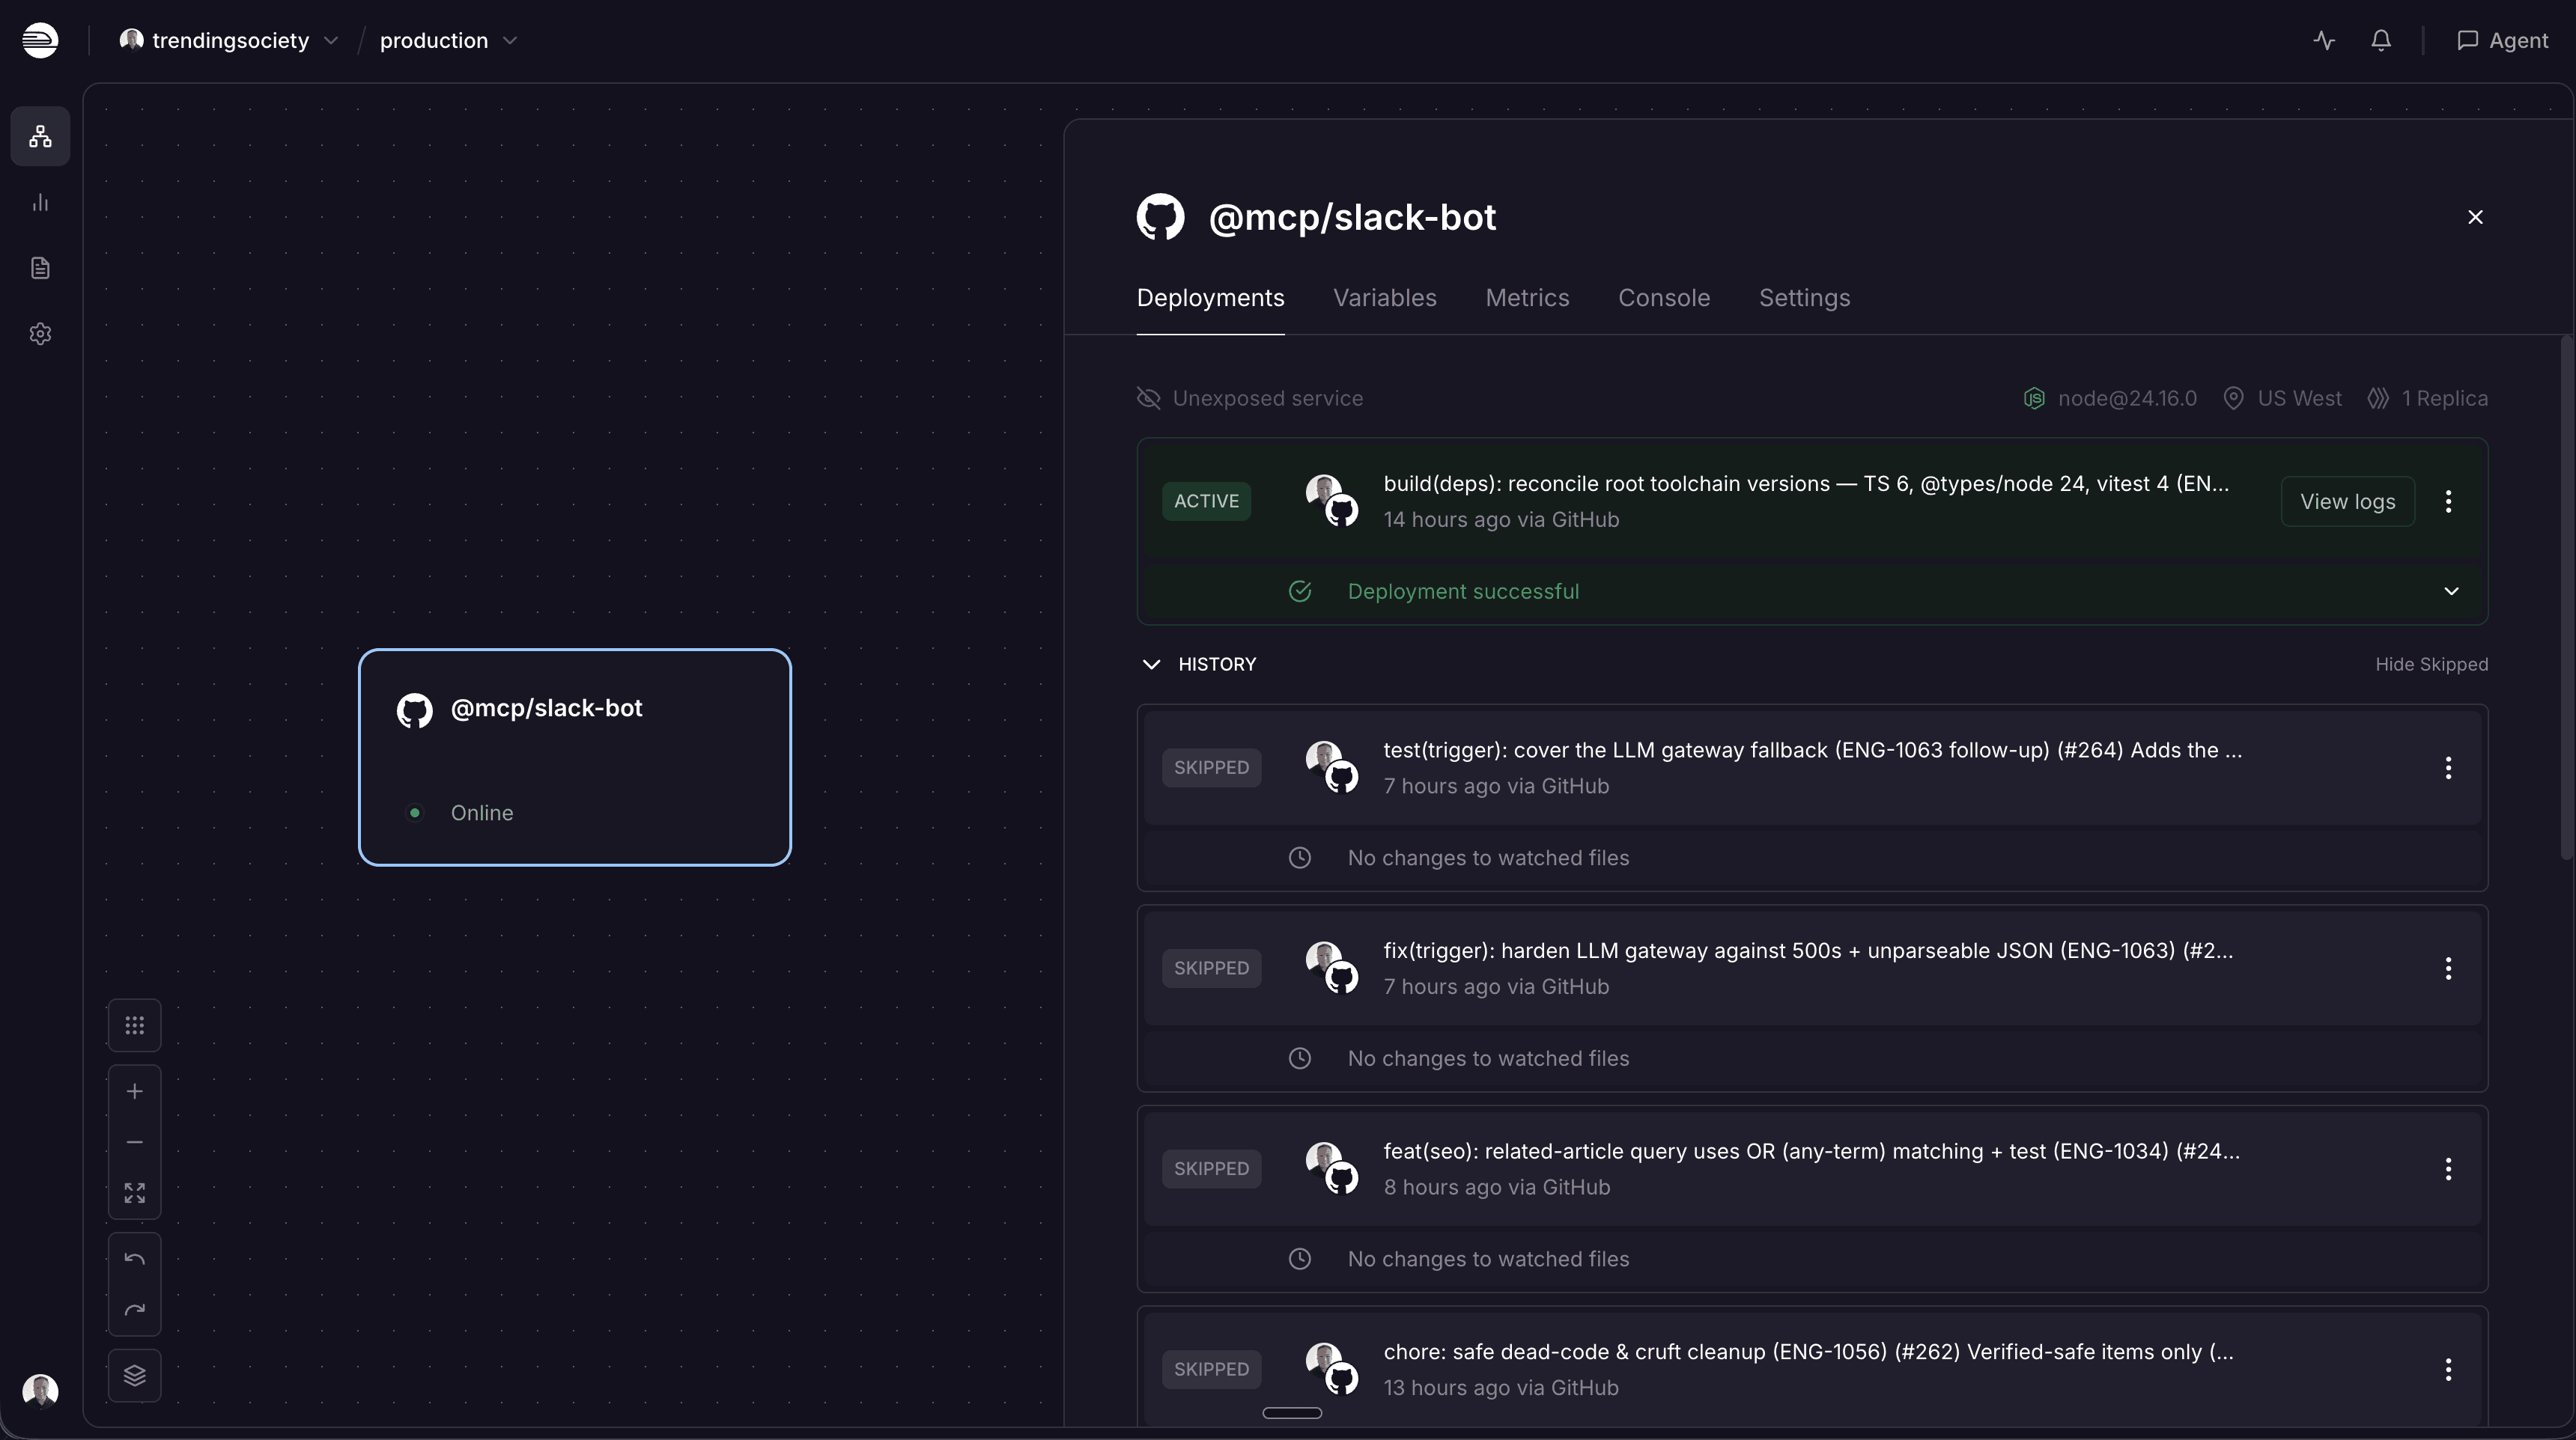Image resolution: width=2576 pixels, height=1440 pixels.
Task: Toggle Hide Skipped deployments
Action: pyautogui.click(x=2432, y=665)
